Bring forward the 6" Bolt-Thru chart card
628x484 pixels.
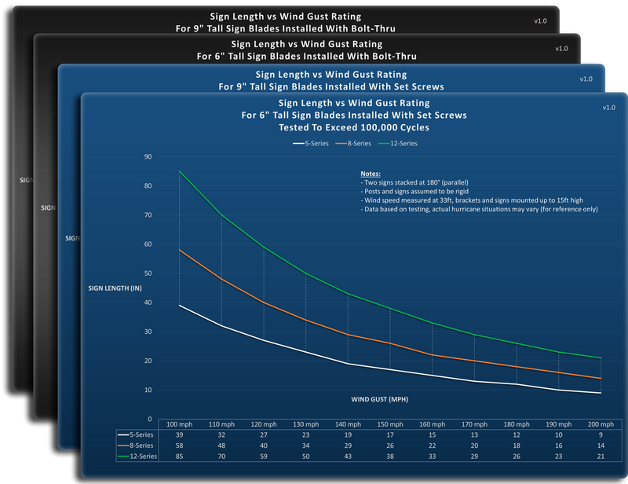point(307,49)
